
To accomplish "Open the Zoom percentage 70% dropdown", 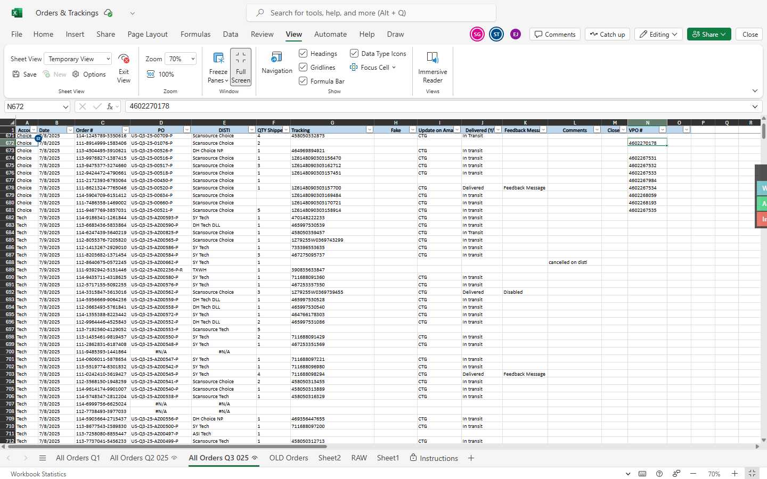I will (x=180, y=59).
